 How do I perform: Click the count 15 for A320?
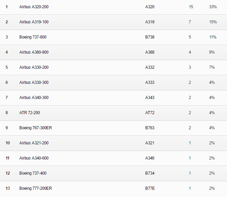pos(191,7)
